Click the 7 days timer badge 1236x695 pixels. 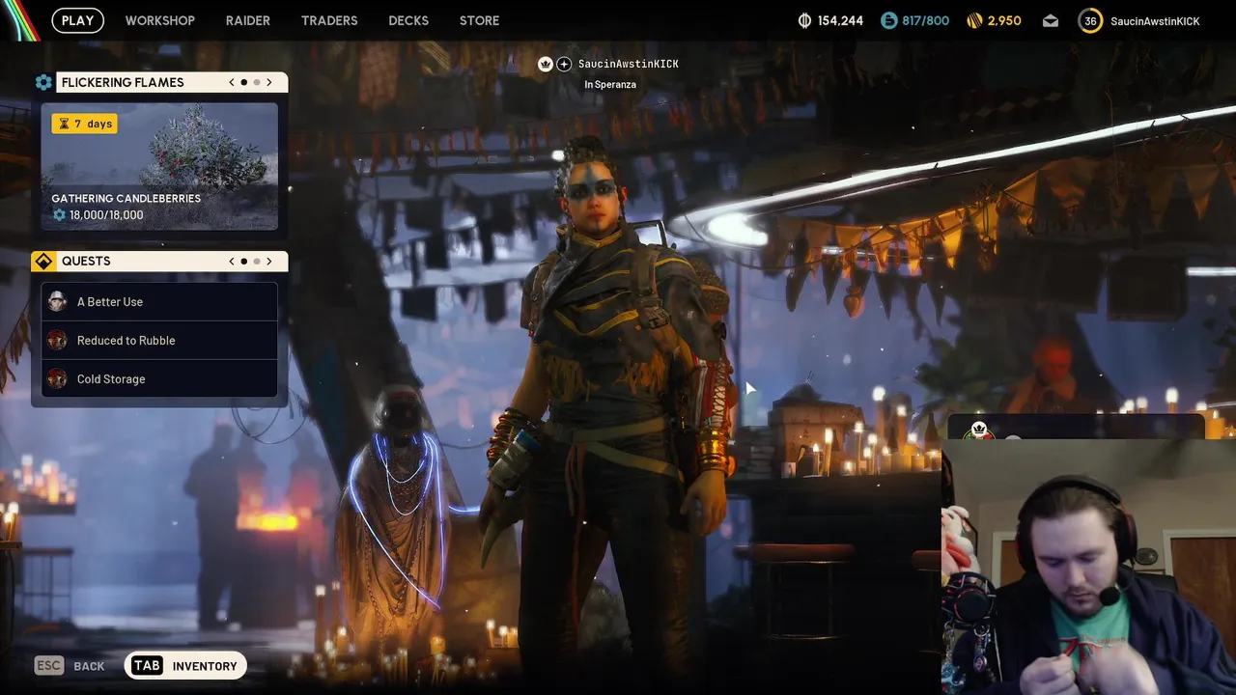[x=84, y=124]
